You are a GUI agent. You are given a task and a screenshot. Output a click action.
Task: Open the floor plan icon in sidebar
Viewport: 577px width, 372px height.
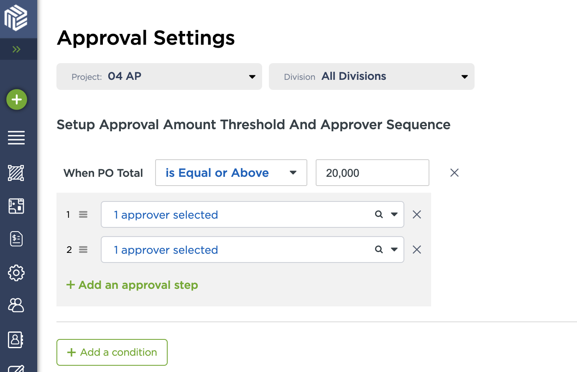[16, 206]
